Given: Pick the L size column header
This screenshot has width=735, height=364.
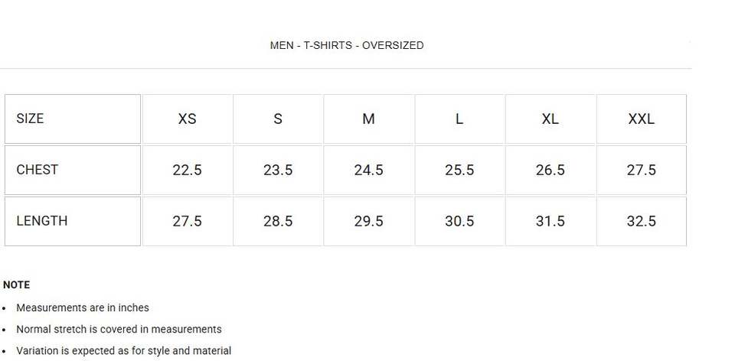Looking at the screenshot, I should pyautogui.click(x=459, y=119).
